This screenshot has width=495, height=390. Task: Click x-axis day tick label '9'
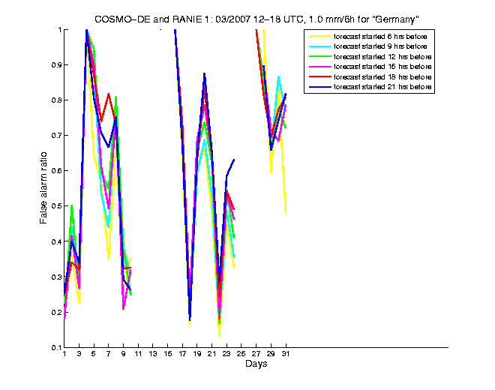pyautogui.click(x=123, y=354)
